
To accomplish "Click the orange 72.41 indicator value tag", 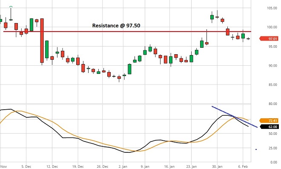I will point(269,121).
